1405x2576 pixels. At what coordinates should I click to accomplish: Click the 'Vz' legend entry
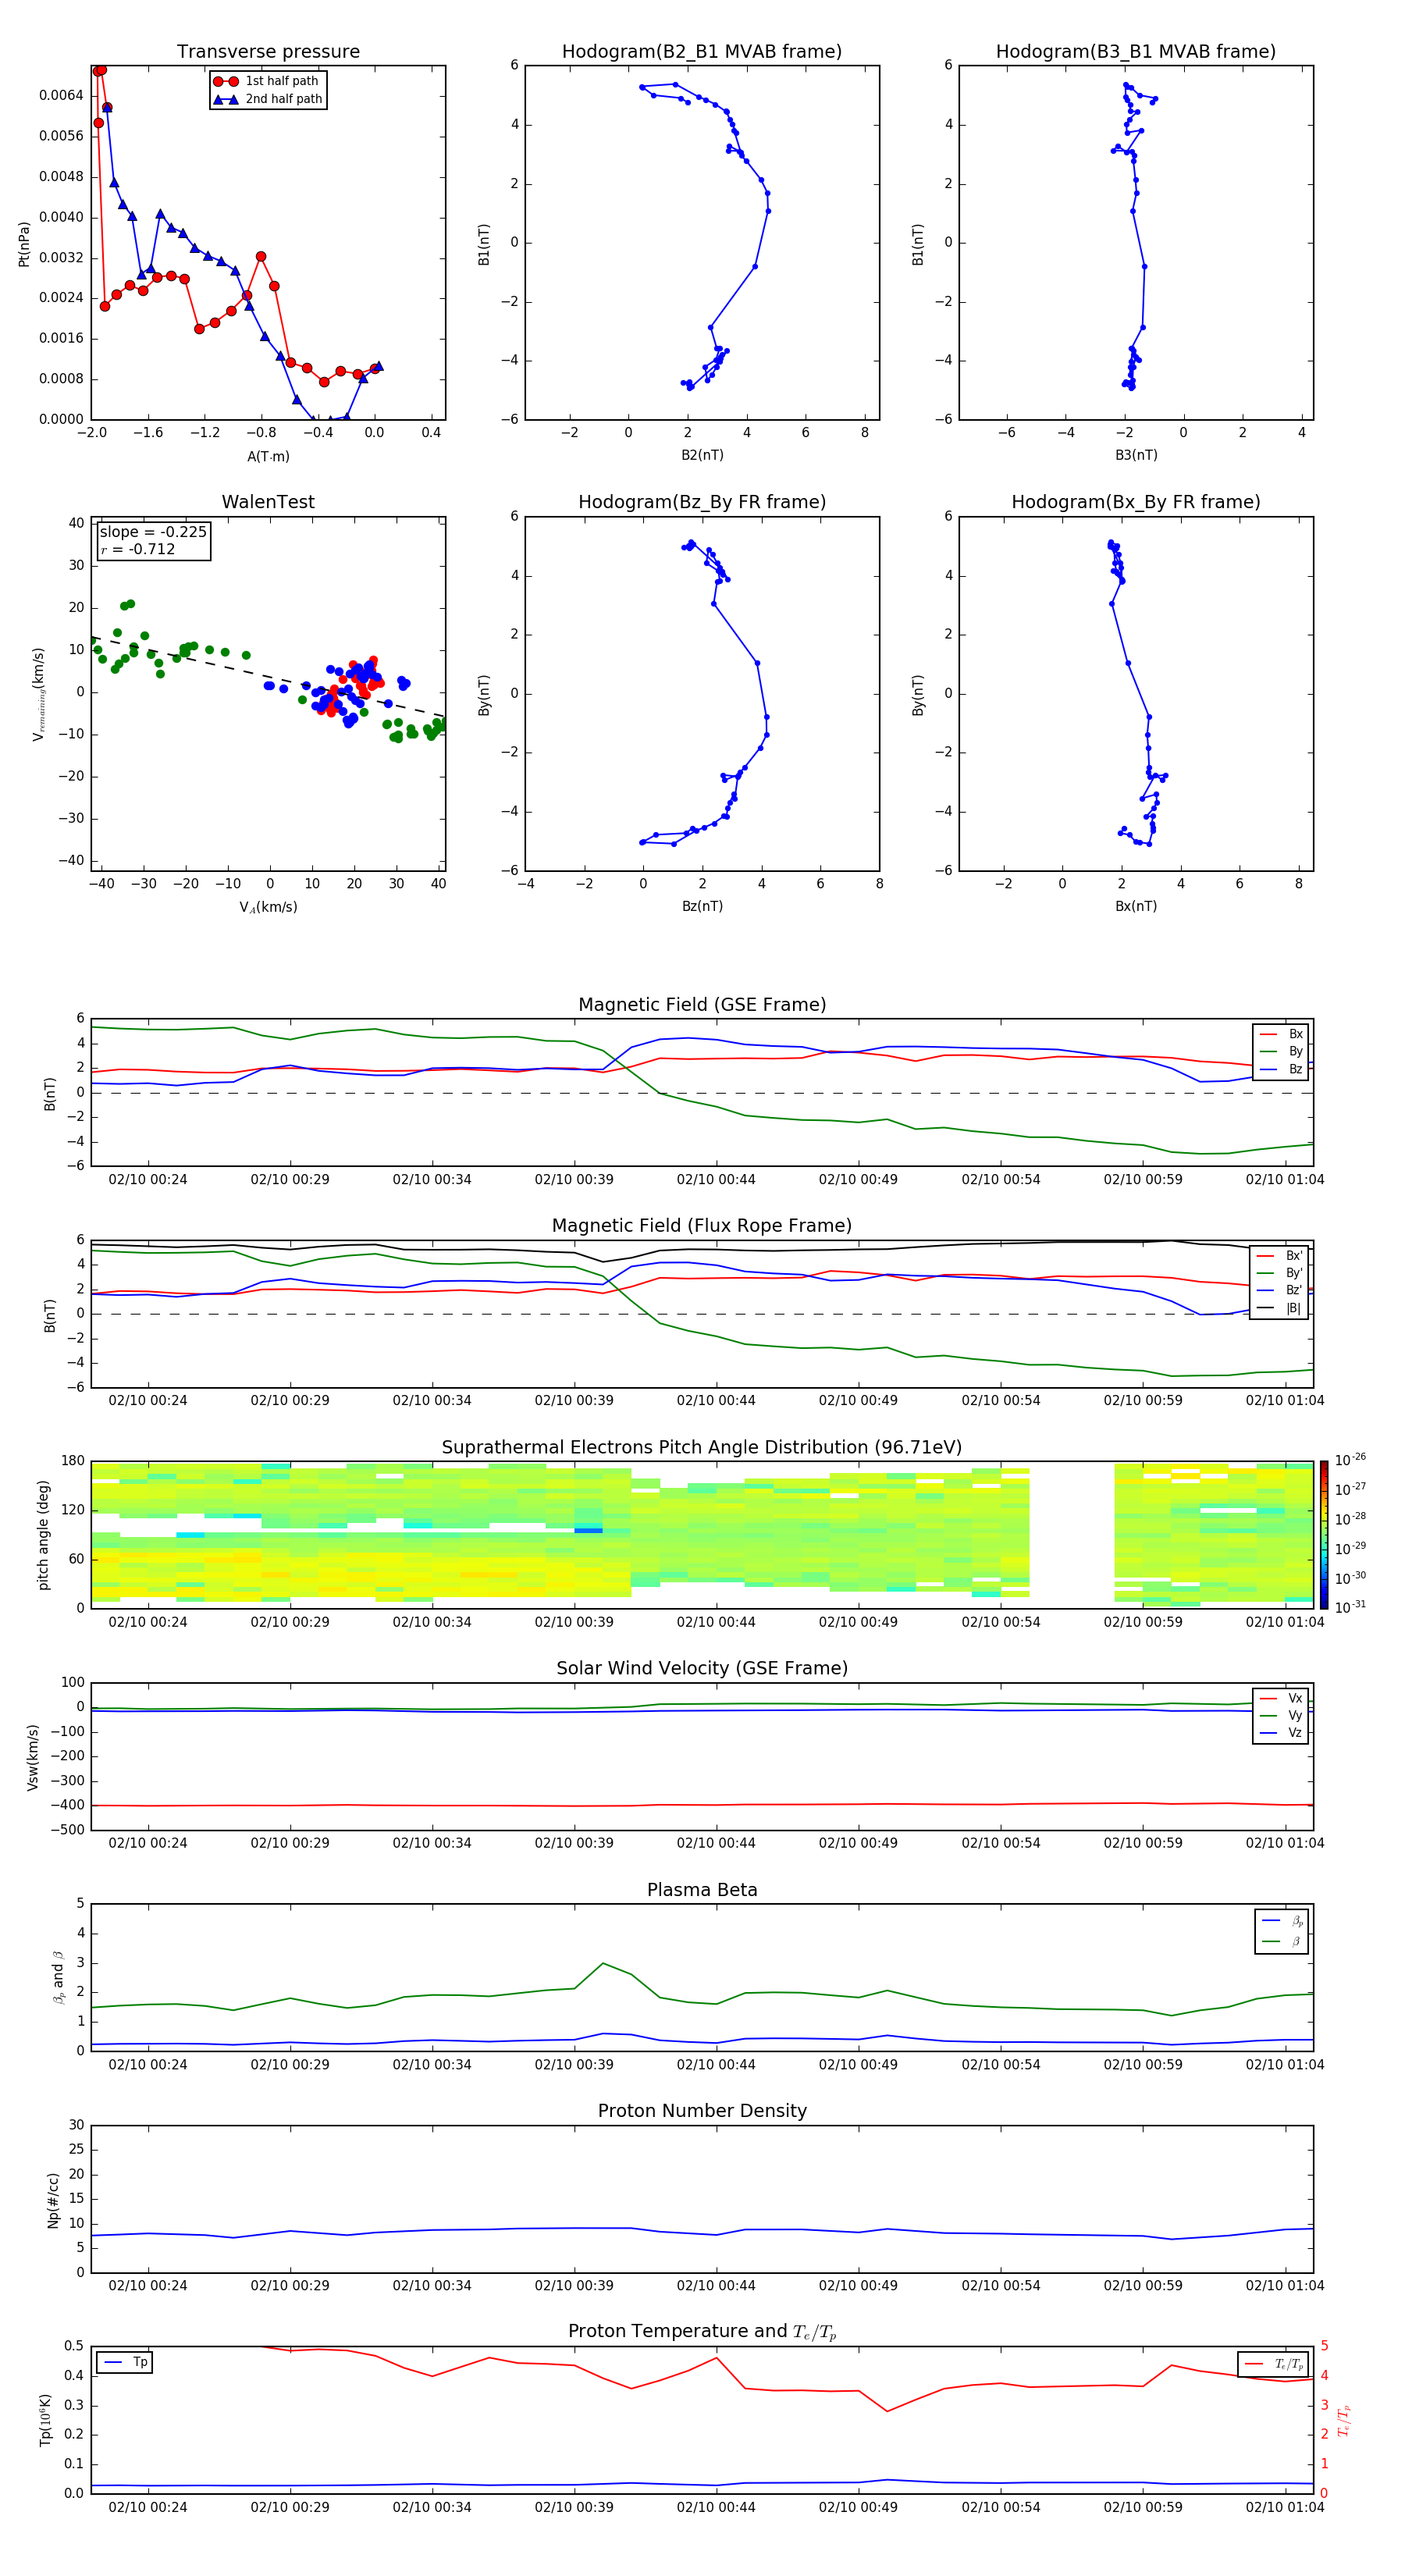tap(1282, 1733)
